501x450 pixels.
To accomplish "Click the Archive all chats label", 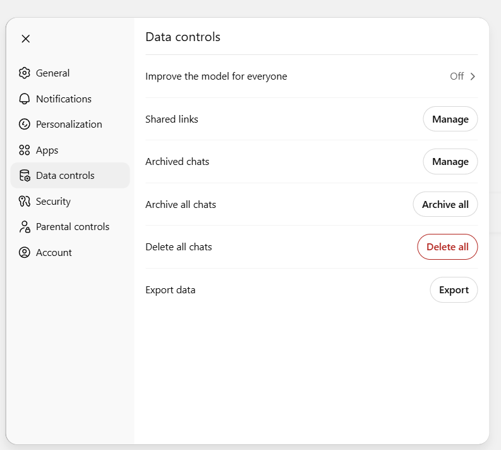I will coord(181,205).
